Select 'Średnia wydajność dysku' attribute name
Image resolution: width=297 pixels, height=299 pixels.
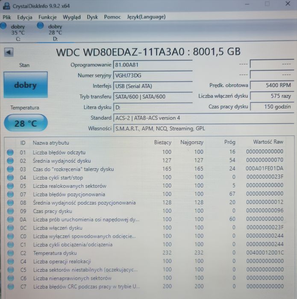pyautogui.click(x=62, y=161)
